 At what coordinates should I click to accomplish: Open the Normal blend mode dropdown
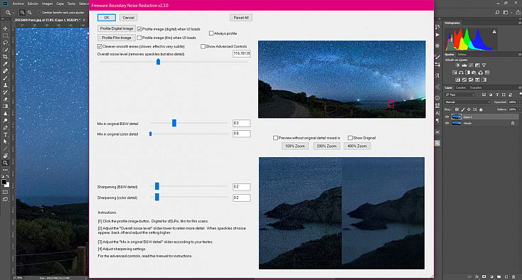[x=468, y=102]
